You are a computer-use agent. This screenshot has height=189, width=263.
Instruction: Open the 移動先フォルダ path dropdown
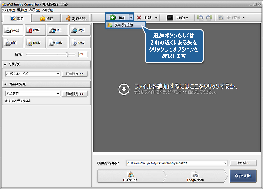point(225,163)
